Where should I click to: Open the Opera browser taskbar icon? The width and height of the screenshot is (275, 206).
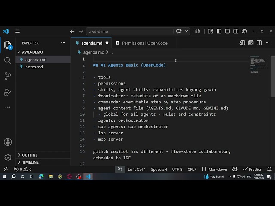[70, 176]
